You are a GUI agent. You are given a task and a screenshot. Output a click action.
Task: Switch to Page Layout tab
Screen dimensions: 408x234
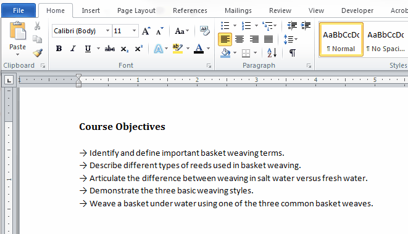136,10
